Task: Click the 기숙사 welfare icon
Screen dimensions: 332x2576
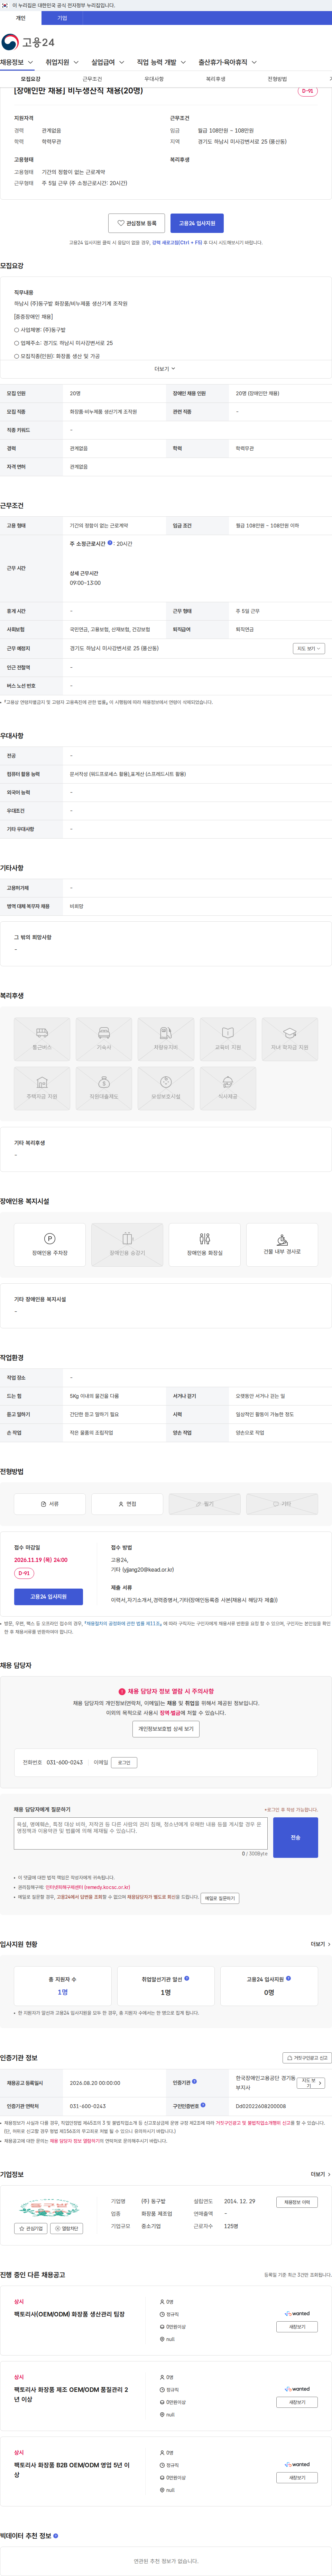Action: pos(104,1039)
